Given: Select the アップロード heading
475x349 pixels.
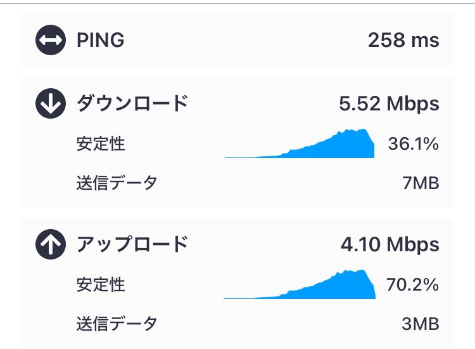Looking at the screenshot, I should tap(132, 244).
